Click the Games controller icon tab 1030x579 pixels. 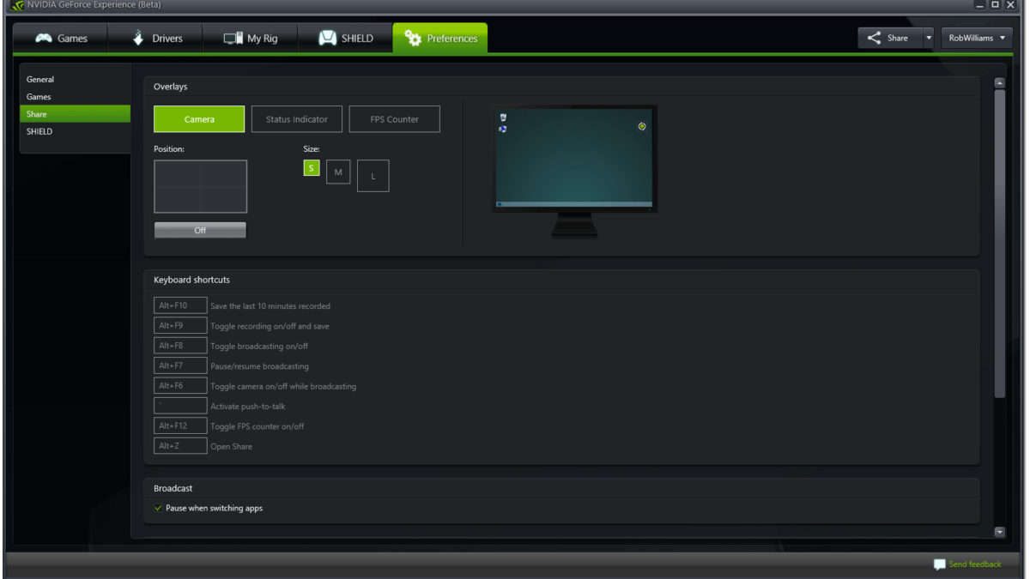(44, 39)
